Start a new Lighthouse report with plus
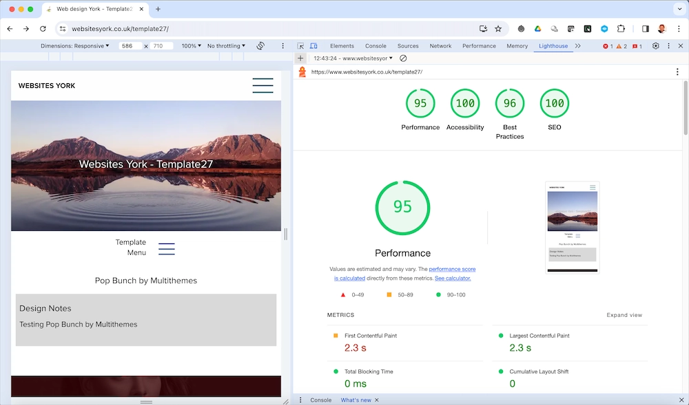Image resolution: width=689 pixels, height=405 pixels. tap(300, 58)
